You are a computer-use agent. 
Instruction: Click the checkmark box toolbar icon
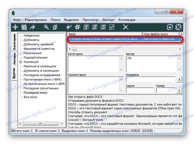pyautogui.click(x=112, y=27)
